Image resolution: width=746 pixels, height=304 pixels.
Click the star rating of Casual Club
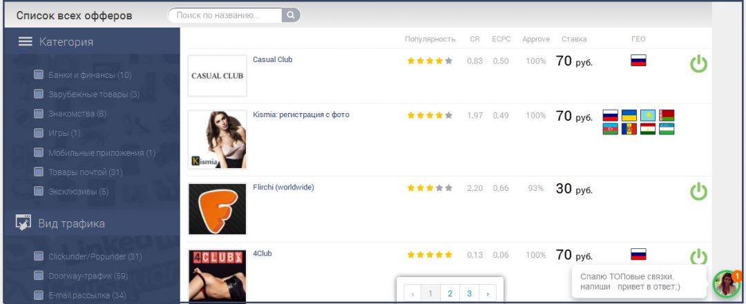click(430, 61)
